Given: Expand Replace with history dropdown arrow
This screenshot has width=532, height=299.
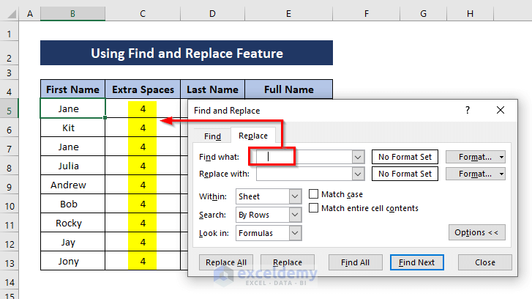Looking at the screenshot, I should [358, 174].
